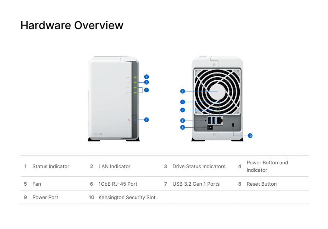328x229 pixels.
Task: Select the 1GbE RJ-45 Port entry
Action: tap(118, 184)
